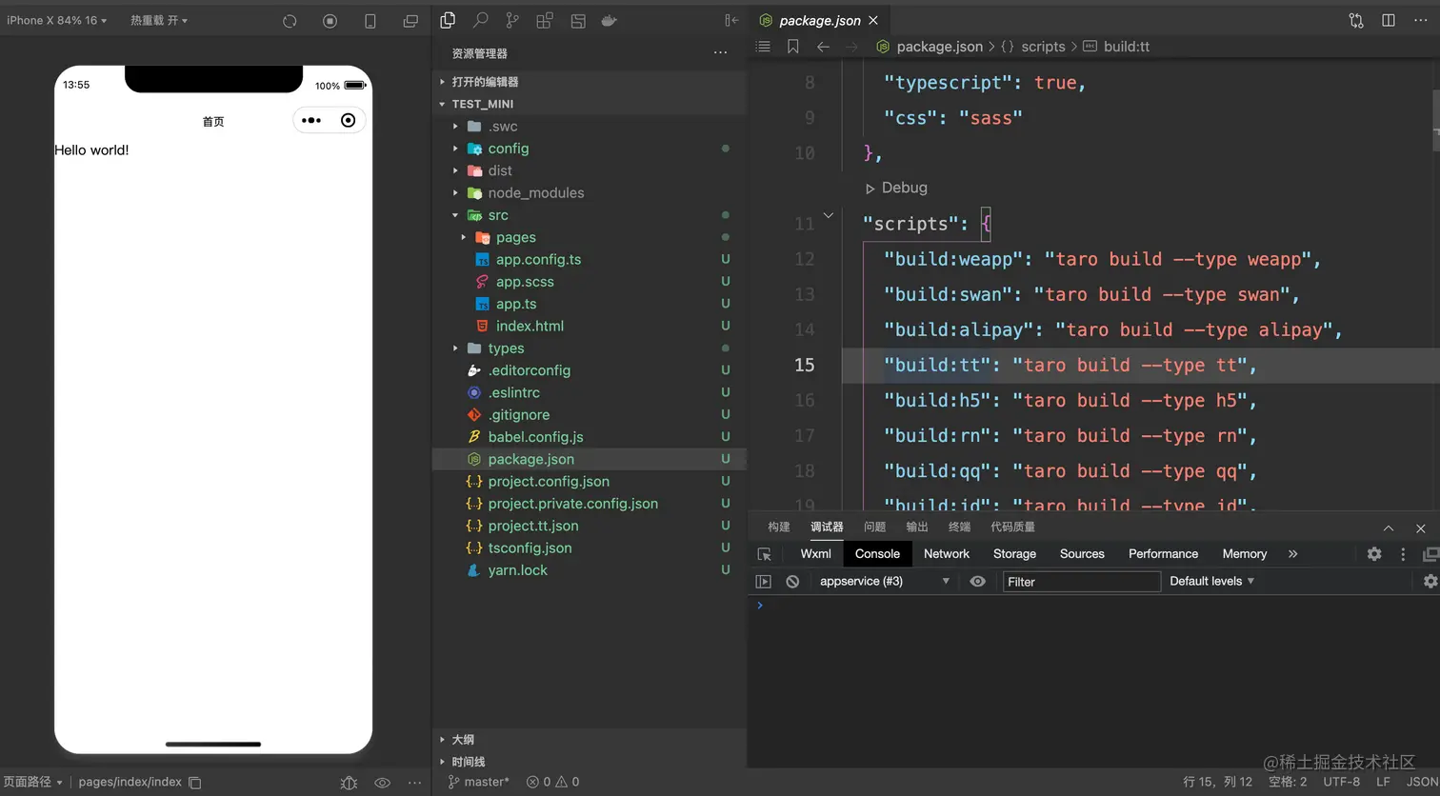The height and width of the screenshot is (796, 1440).
Task: Copy the page path with the copy icon
Action: click(195, 783)
